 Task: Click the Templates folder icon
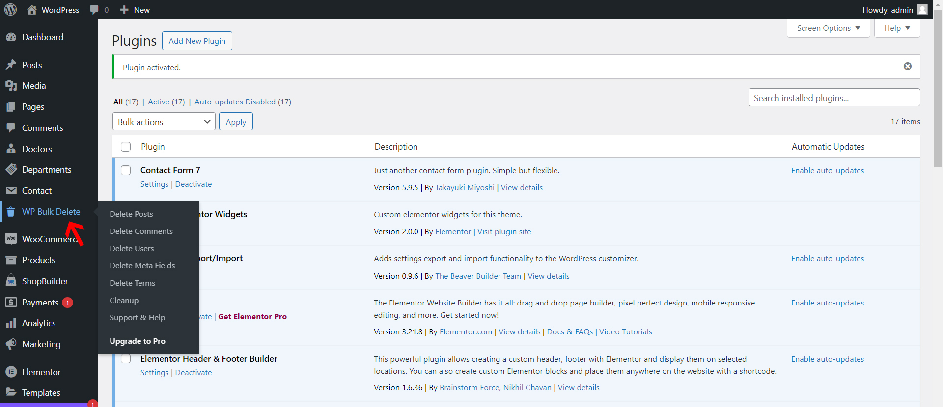tap(11, 392)
